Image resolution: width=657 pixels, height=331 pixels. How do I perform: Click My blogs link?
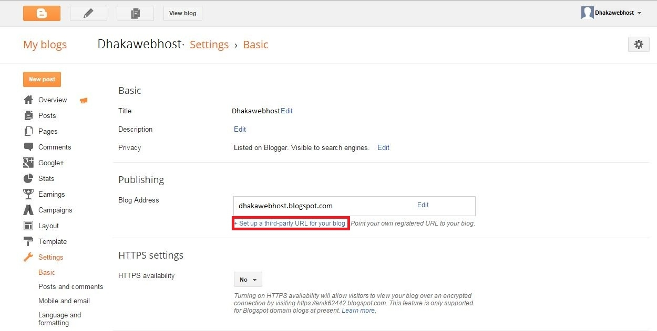[x=45, y=45]
